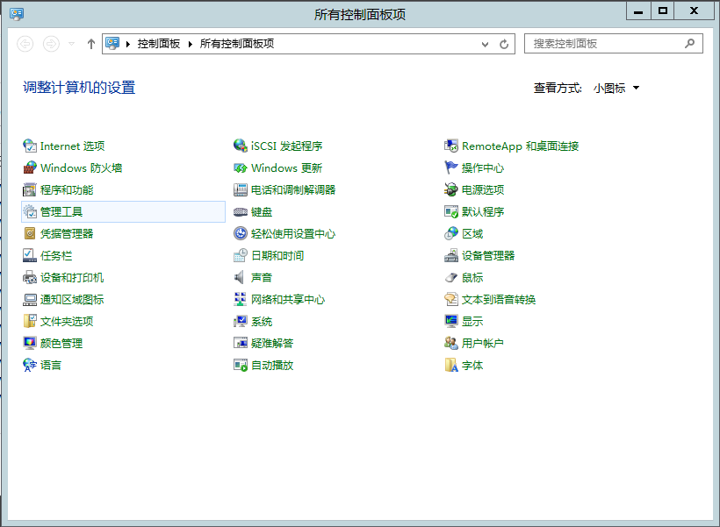720x527 pixels.
Task: Open the 通知区域图标 icon
Action: point(30,300)
